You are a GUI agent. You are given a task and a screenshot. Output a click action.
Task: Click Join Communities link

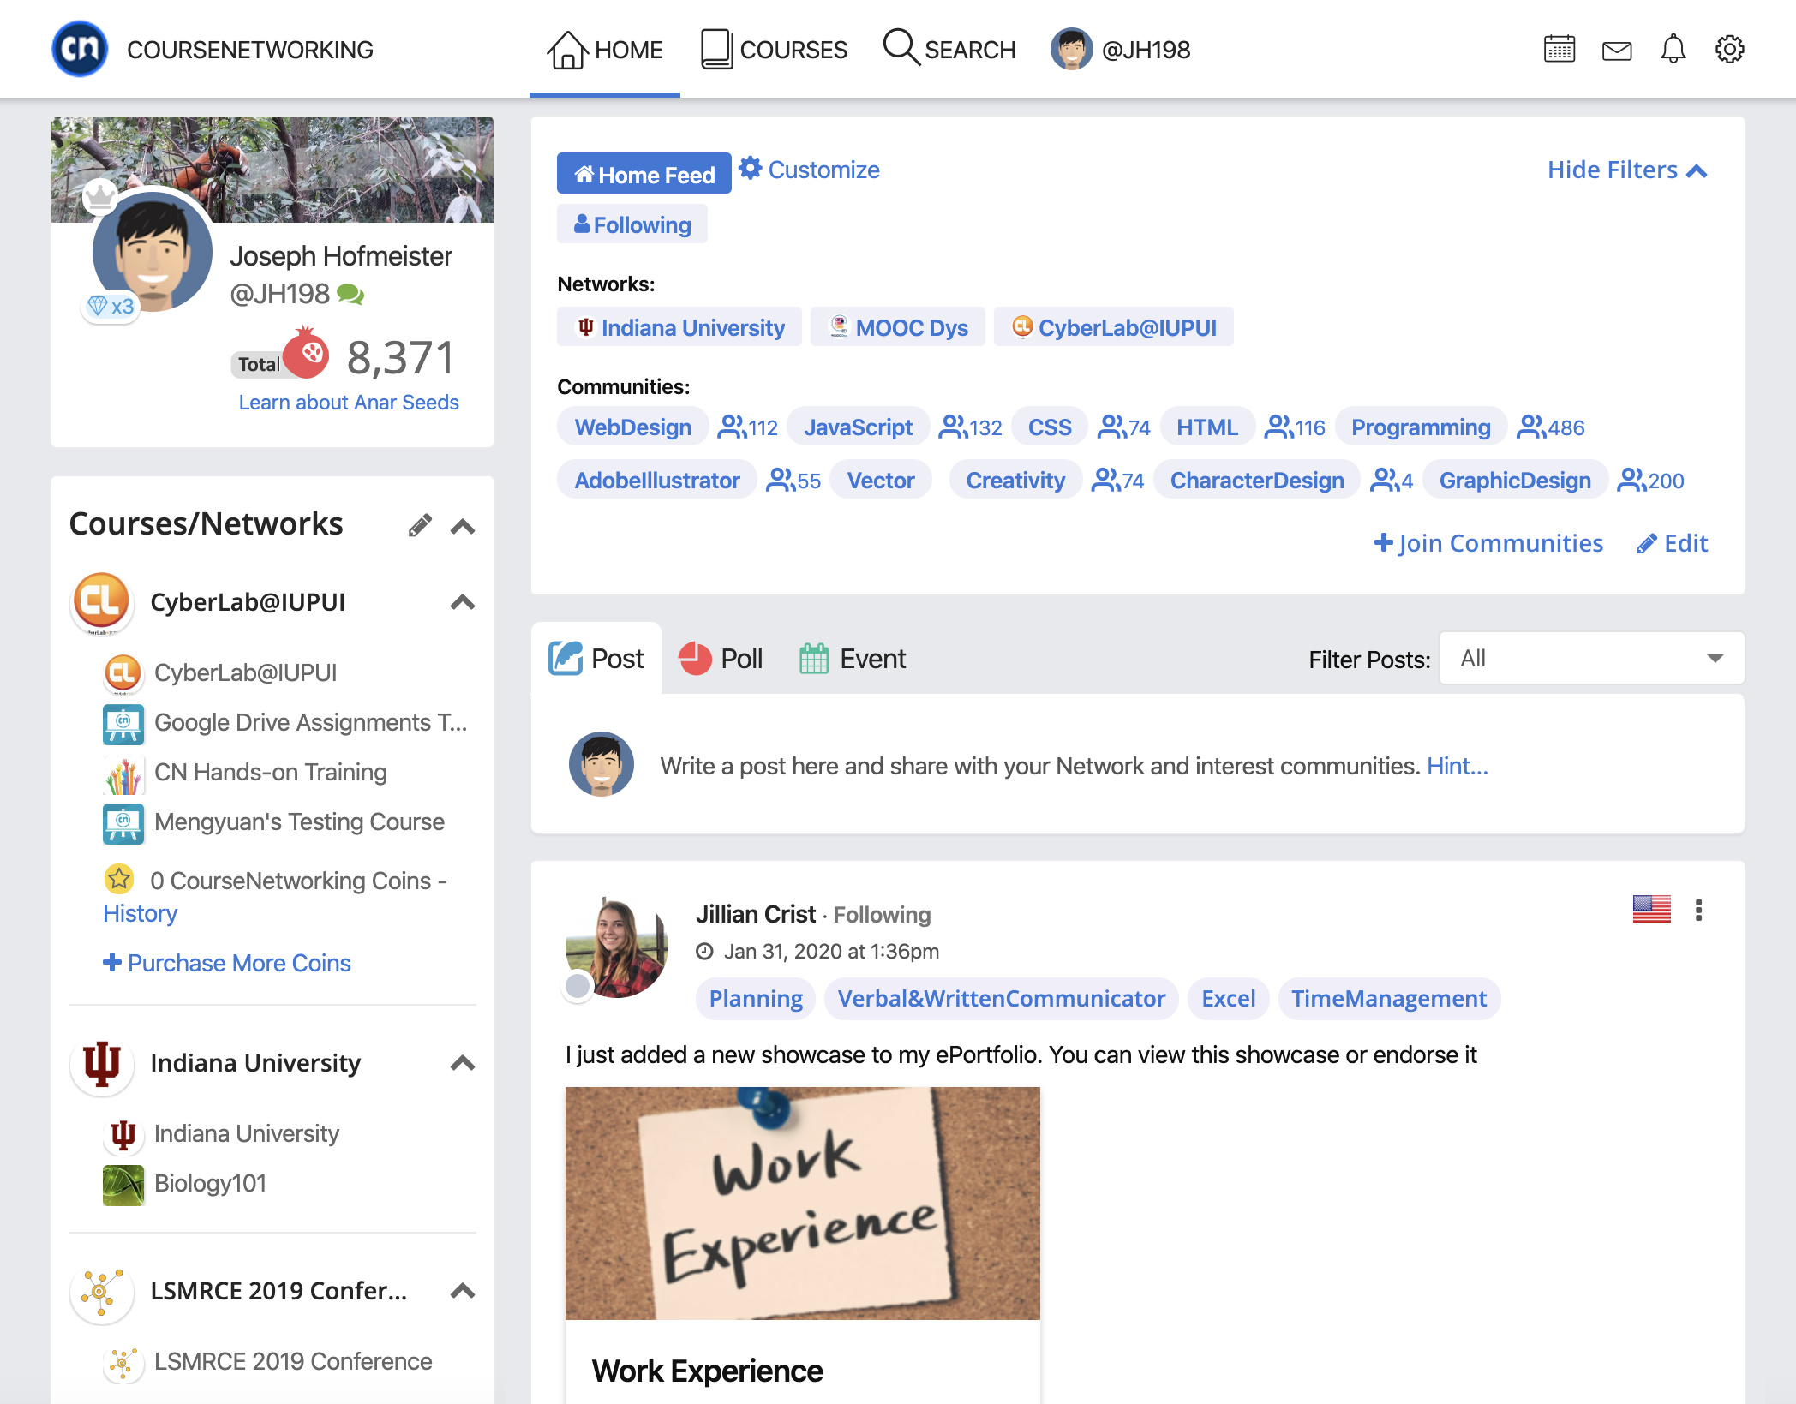pyautogui.click(x=1488, y=543)
